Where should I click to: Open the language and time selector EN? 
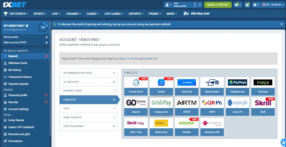[x=273, y=5]
